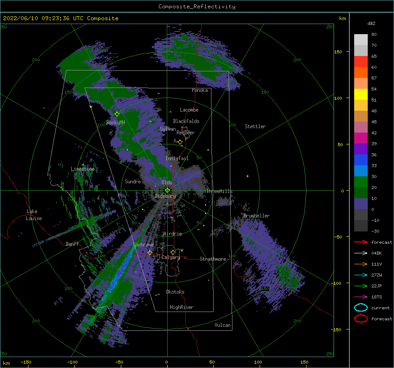Select the yellow 51-54 dBZ swatch
The height and width of the screenshot is (368, 394).
coord(361,94)
